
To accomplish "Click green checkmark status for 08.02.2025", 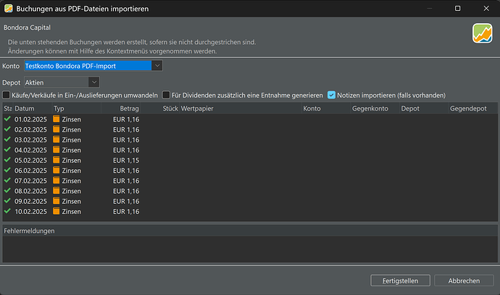I will tap(7, 191).
